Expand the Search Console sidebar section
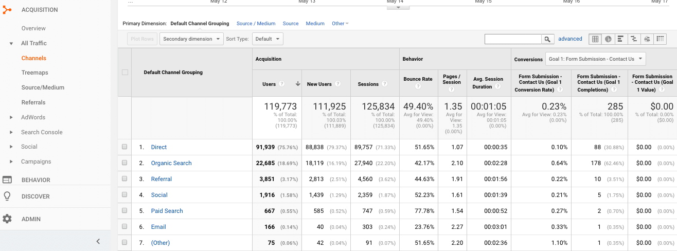This screenshot has height=251, width=677. click(x=11, y=133)
